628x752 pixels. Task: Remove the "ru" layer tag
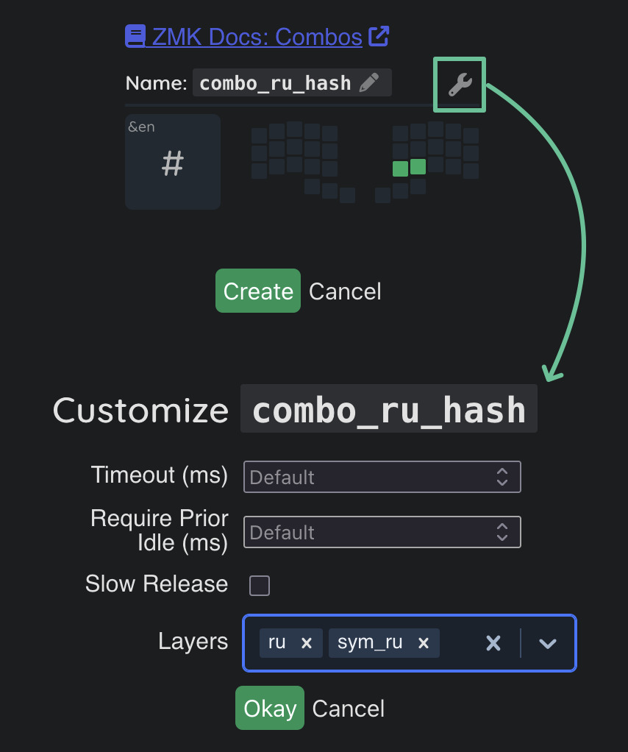[307, 643]
